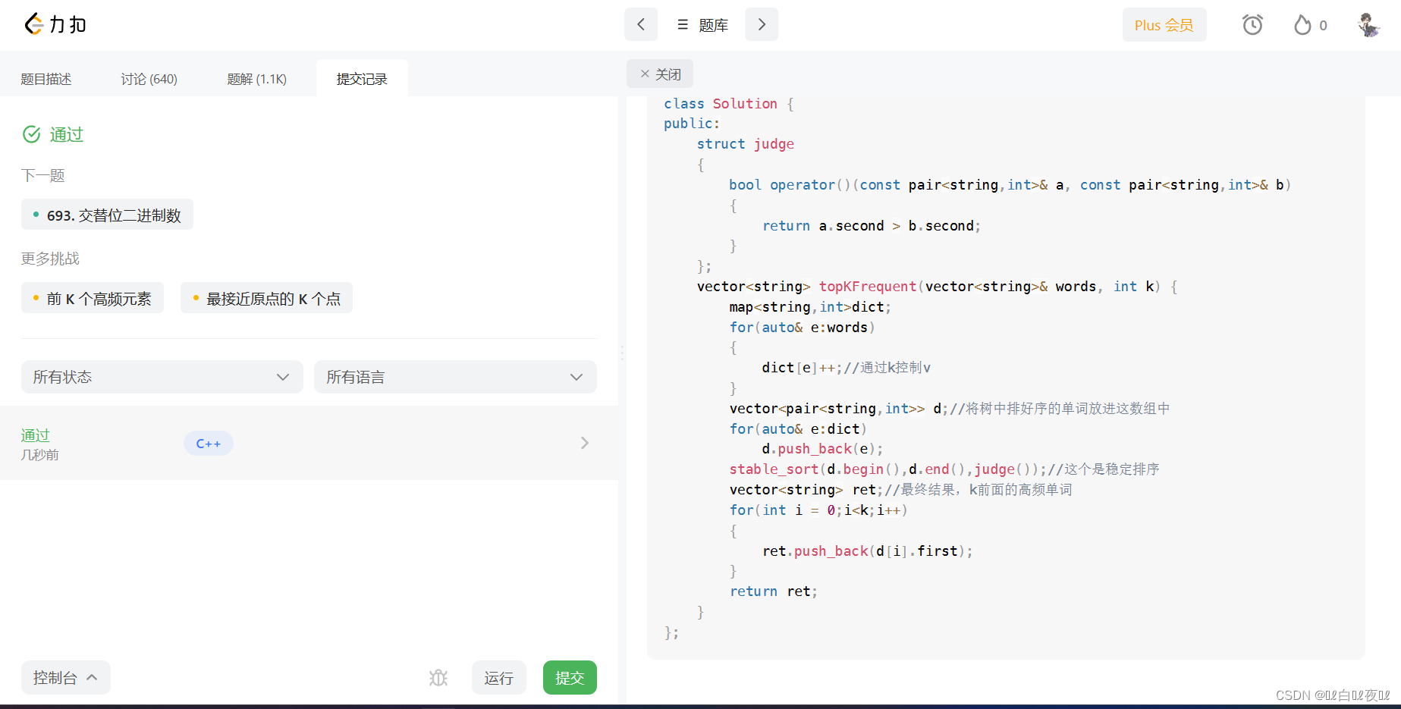Go to next problem with right arrow
1401x709 pixels.
click(762, 24)
